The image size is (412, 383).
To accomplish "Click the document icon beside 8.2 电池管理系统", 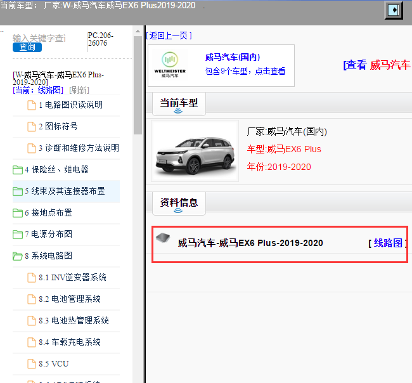I will [x=32, y=299].
